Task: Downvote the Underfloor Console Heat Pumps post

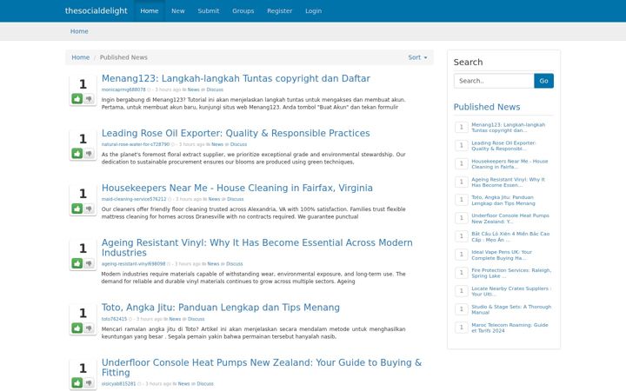Action: point(89,382)
